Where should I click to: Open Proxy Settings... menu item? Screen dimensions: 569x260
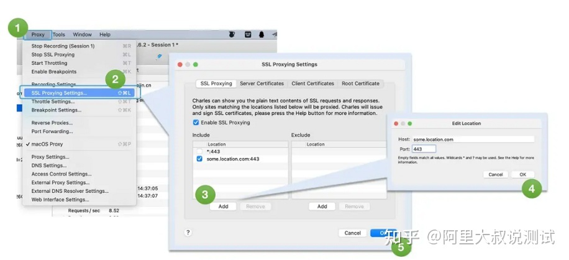tap(79, 157)
